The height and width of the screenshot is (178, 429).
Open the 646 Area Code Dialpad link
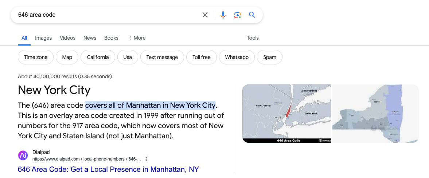(108, 169)
